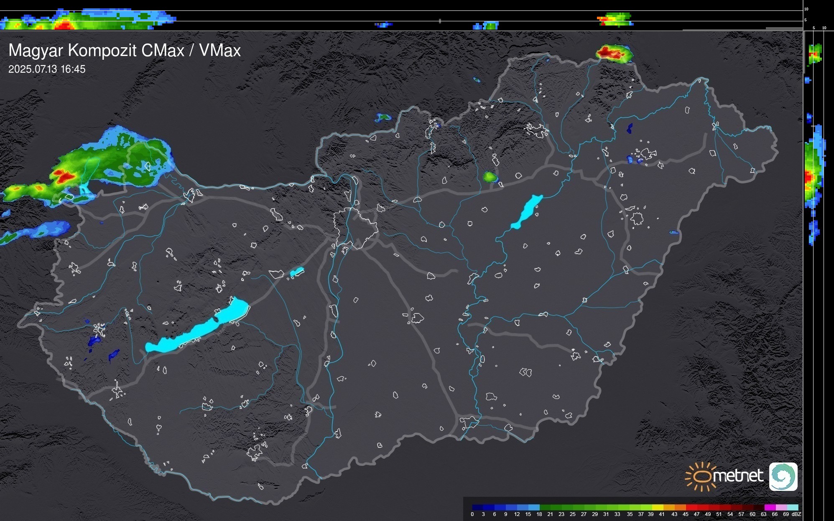Image resolution: width=834 pixels, height=521 pixels.
Task: Select the yellow 39 dBZ swatch
Action: tap(658, 507)
